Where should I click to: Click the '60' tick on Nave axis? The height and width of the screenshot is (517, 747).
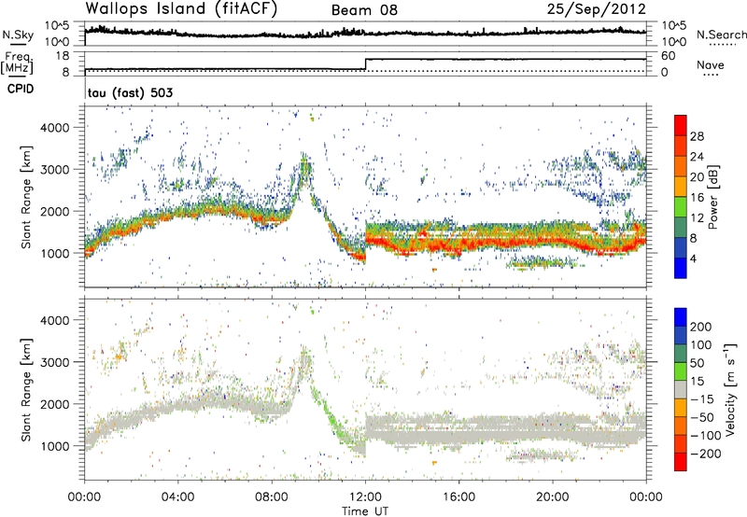(x=668, y=56)
